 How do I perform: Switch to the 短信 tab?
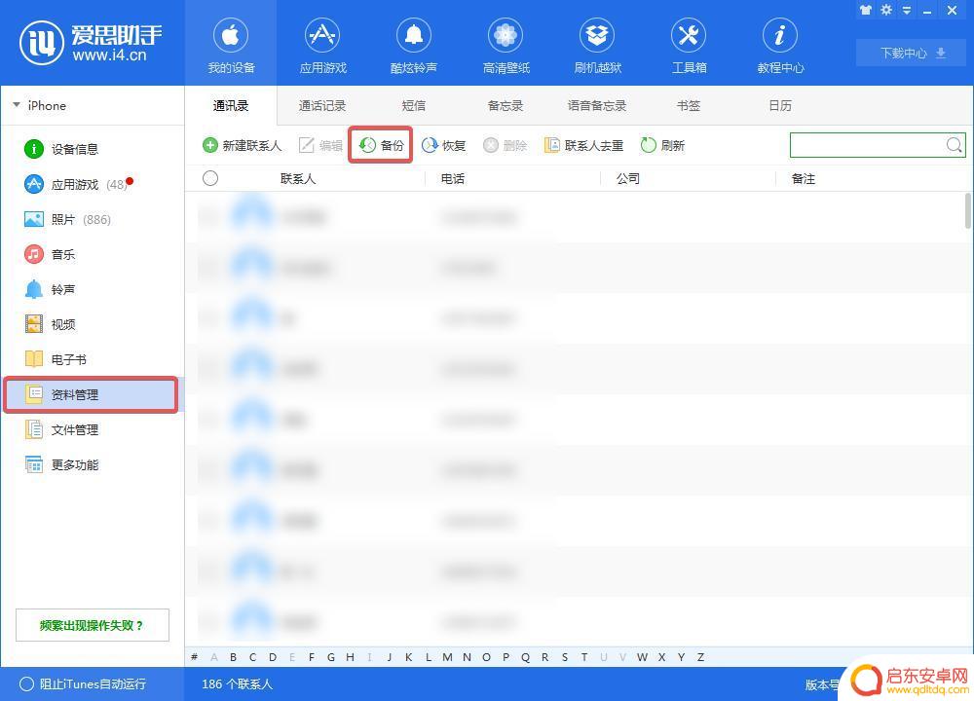click(414, 105)
